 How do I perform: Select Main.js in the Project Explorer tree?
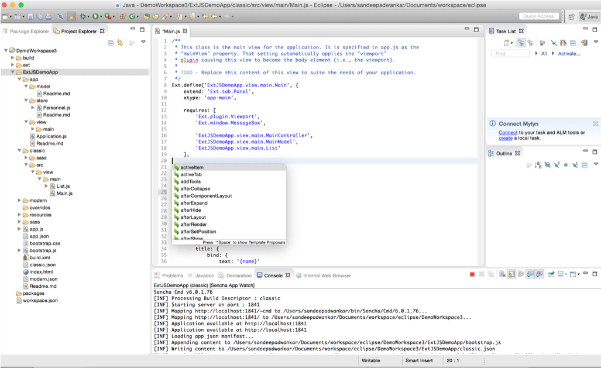[64, 193]
